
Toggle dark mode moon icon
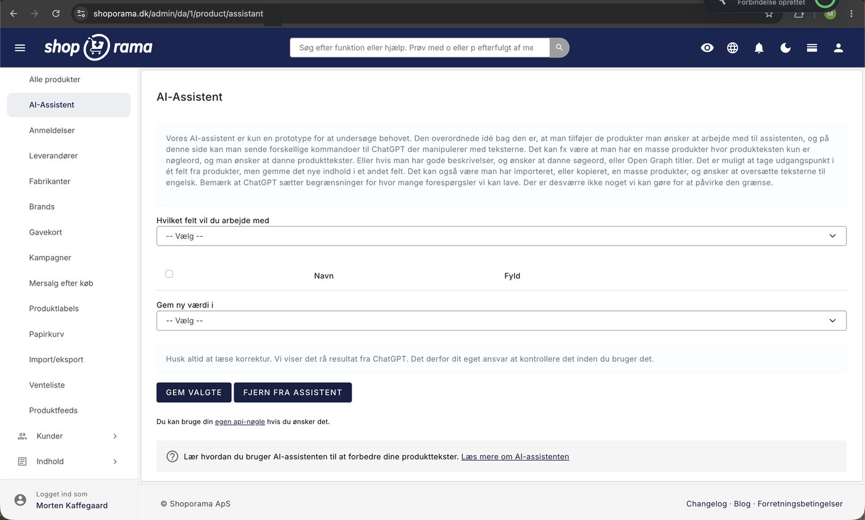tap(786, 48)
